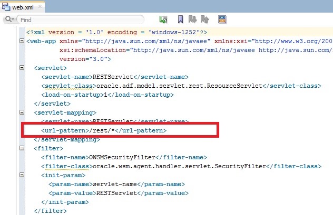Click the green show-line icon in editor toolbar
The height and width of the screenshot is (215, 333).
click(163, 19)
